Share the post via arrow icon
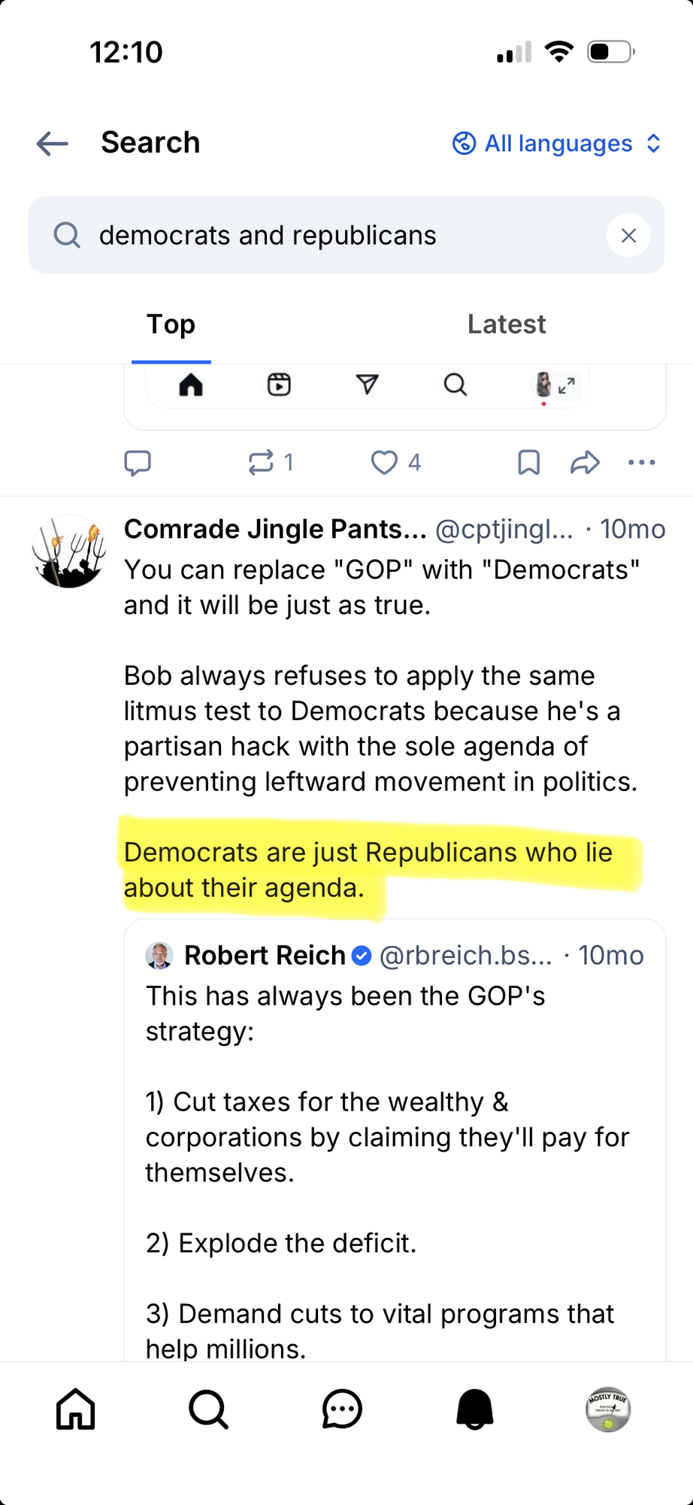Screen dimensions: 693x1505 585,462
